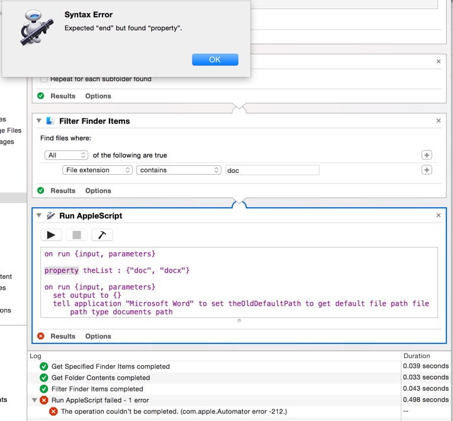This screenshot has height=421, width=453.
Task: Select the Automator error -212 log message
Action: (x=174, y=412)
